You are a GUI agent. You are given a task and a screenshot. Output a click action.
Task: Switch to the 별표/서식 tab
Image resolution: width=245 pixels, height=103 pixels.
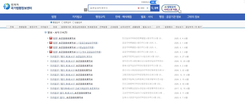(x=147, y=27)
